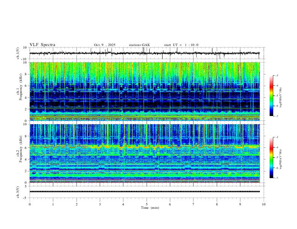The image size is (297, 229).
Task: Click the ch.1 color bar 'log(PSD)(V²/Hz)' label
Action: coord(281,97)
